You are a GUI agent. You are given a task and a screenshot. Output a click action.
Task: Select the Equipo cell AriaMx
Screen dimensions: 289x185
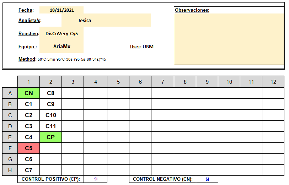(x=61, y=47)
